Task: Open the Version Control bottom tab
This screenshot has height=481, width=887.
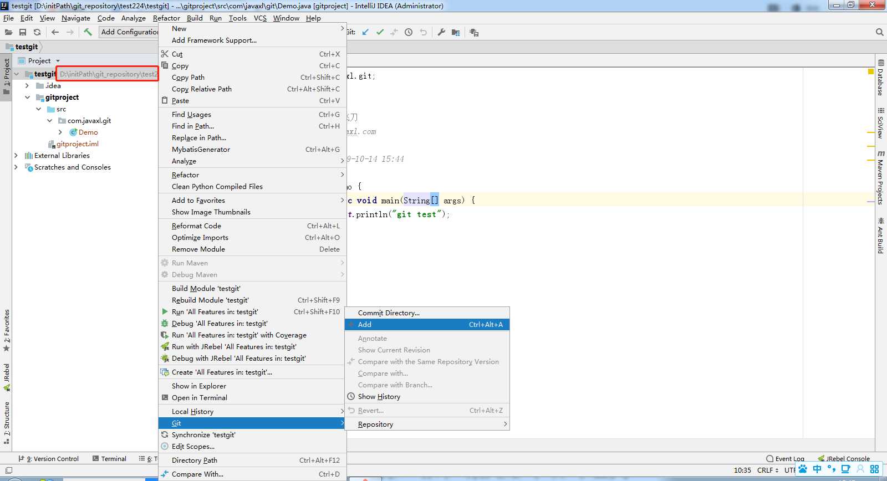Action: [49, 459]
